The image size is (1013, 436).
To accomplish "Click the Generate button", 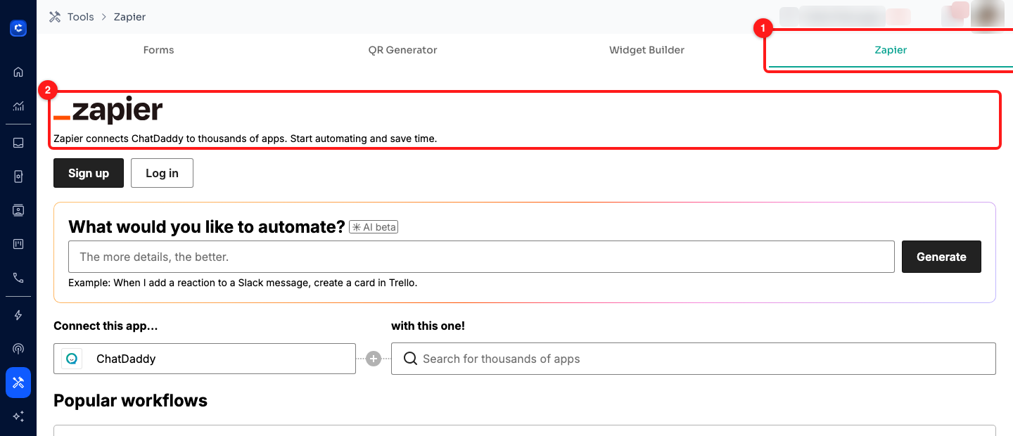I will pos(941,257).
